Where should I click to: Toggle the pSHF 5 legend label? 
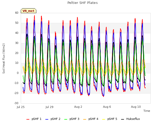pyautogui.click(x=112, y=119)
